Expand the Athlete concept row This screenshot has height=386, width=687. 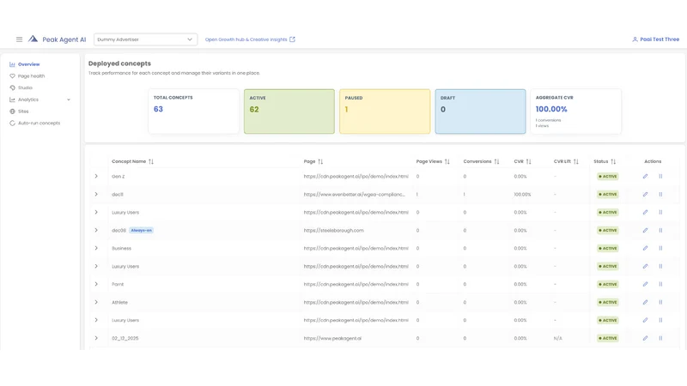pos(96,302)
